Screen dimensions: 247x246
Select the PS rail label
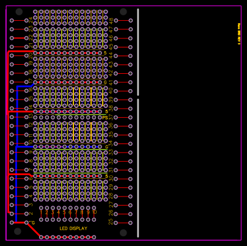[x=105, y=118]
